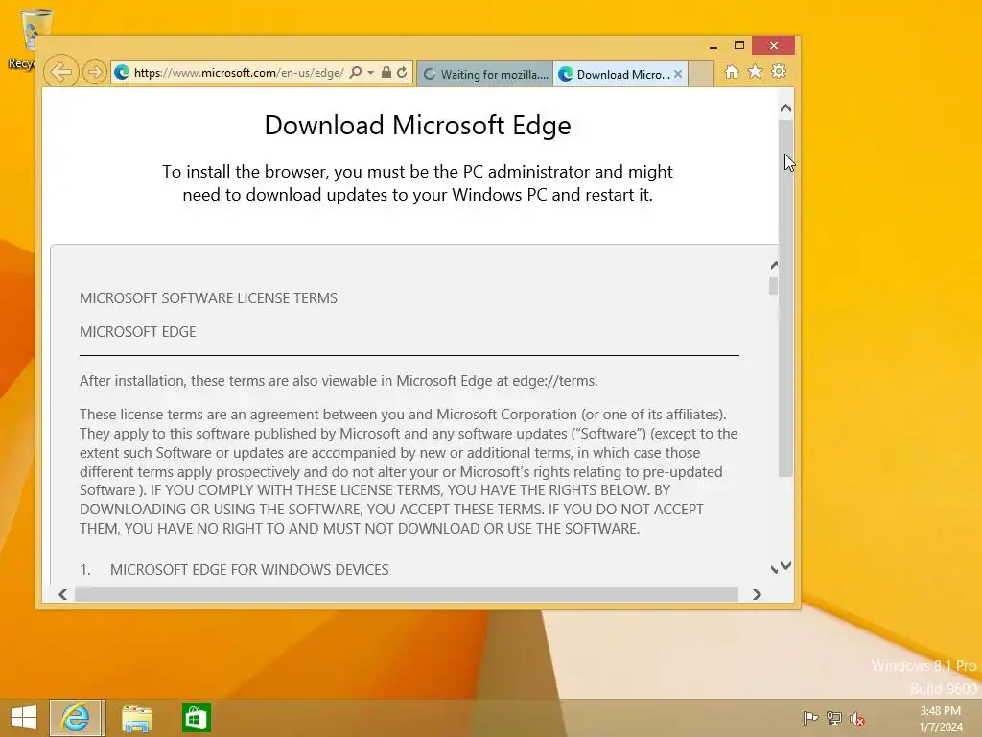Click the horizontal scrollbar left arrow

pos(62,594)
